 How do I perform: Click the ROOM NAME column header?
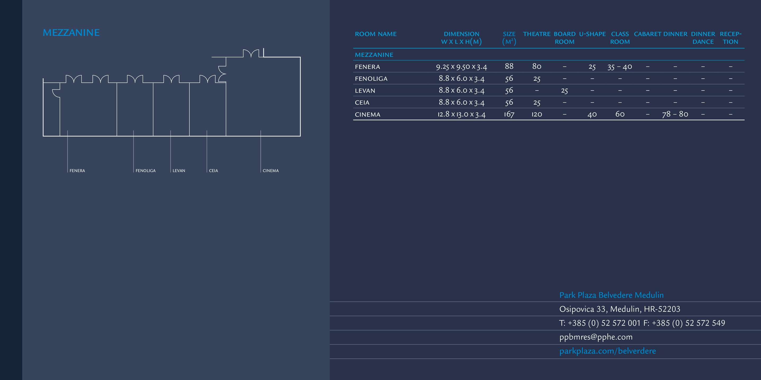click(375, 34)
